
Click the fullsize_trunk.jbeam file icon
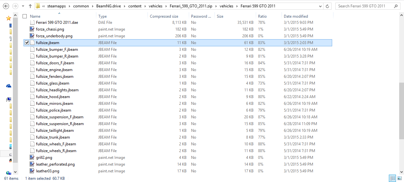(x=32, y=137)
